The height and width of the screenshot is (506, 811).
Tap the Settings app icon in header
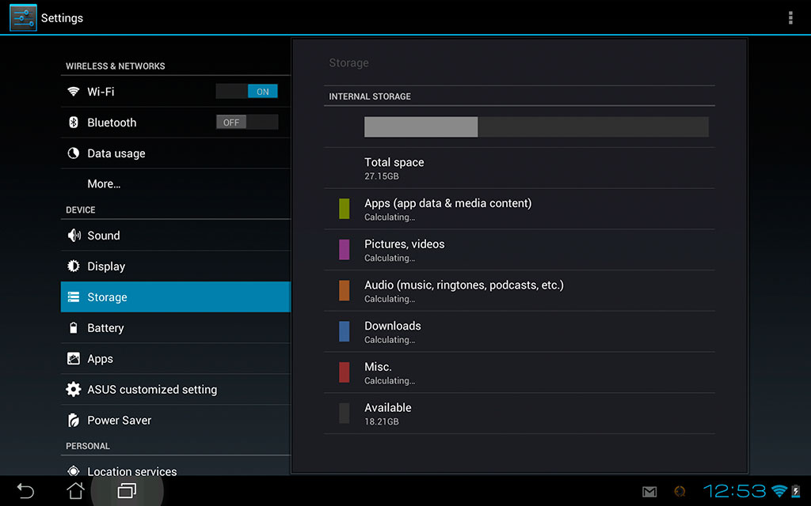(23, 17)
